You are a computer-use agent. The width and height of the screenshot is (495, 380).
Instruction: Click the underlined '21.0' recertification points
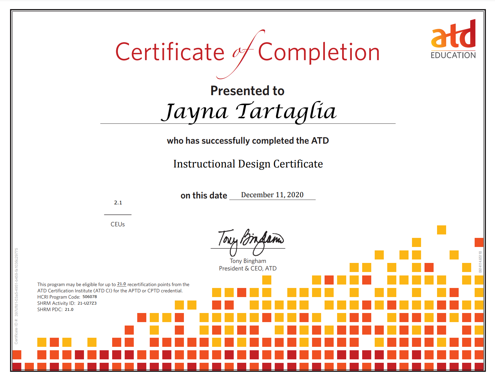(122, 284)
